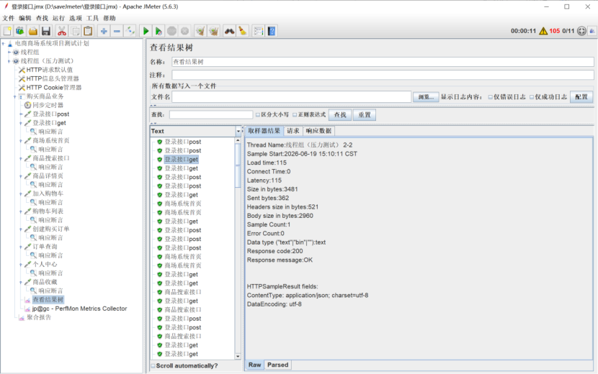598x374 pixels.
Task: Switch to the Parsed tab
Action: coord(277,365)
